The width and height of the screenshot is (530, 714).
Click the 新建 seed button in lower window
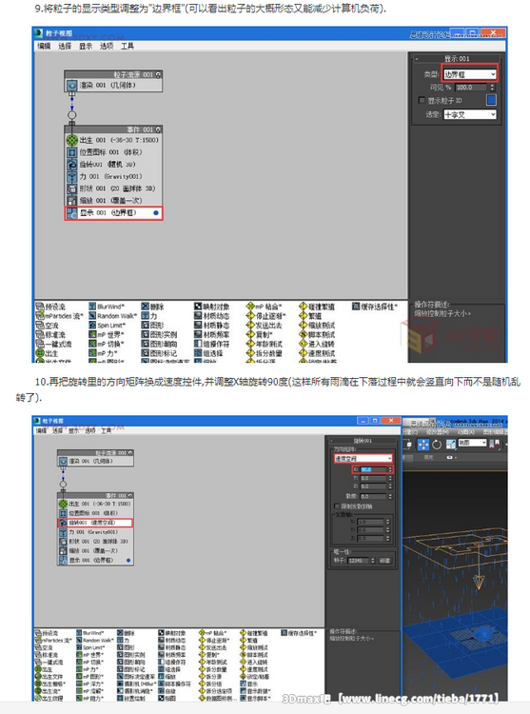[384, 561]
